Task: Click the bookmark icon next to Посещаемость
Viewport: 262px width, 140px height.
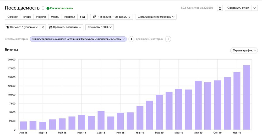Action: click(43, 8)
